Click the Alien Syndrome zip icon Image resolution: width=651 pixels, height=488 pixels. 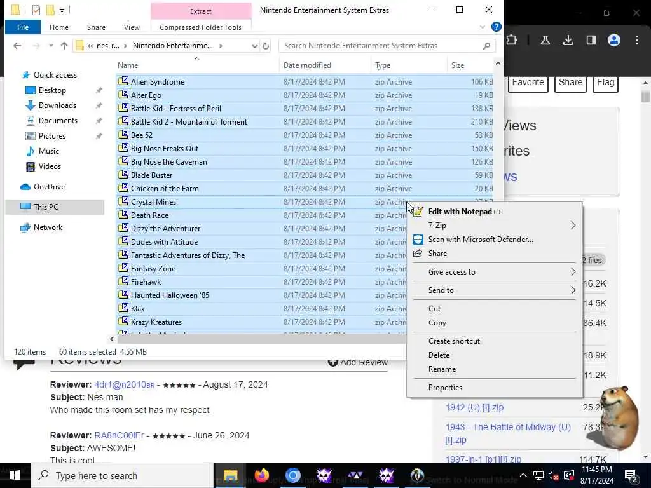click(x=123, y=81)
